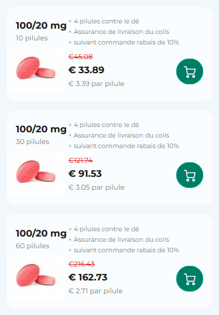Click the crossed-out €121.74 price
Viewport: 219px width, 315px height.
[81, 160]
